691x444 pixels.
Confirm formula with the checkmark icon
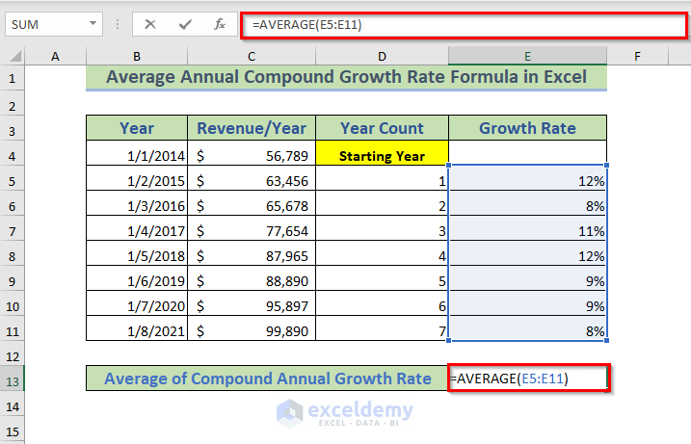pyautogui.click(x=185, y=24)
